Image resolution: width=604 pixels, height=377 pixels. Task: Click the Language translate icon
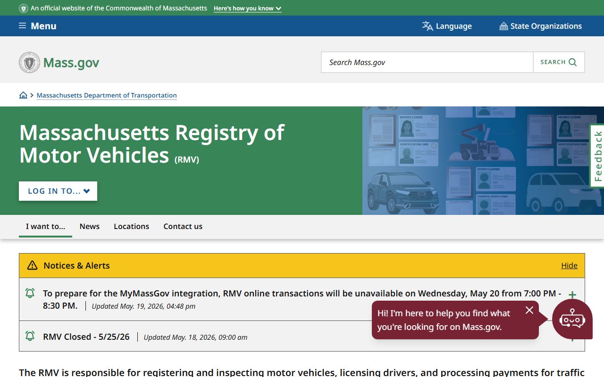428,26
